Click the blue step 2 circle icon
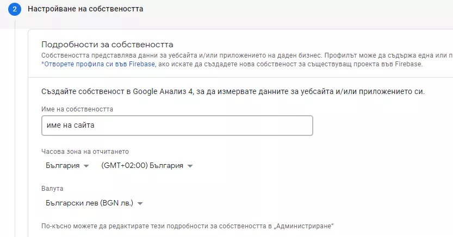 15,9
